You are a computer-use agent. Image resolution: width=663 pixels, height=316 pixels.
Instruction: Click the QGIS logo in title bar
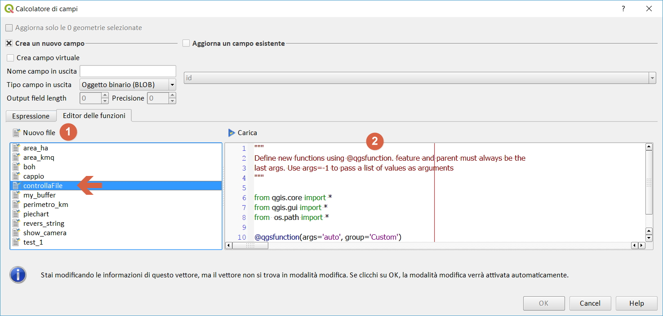pyautogui.click(x=9, y=9)
